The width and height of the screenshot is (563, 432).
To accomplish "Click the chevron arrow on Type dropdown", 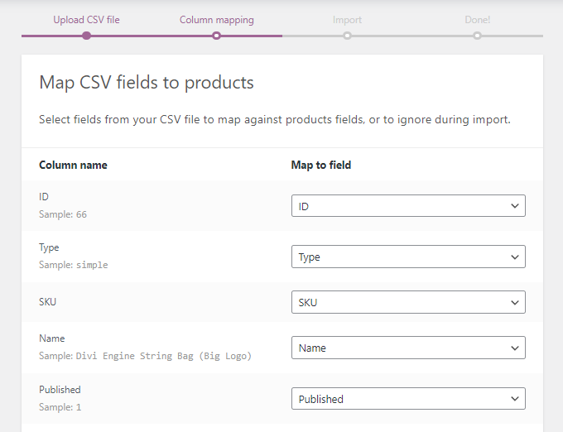I will (x=515, y=257).
